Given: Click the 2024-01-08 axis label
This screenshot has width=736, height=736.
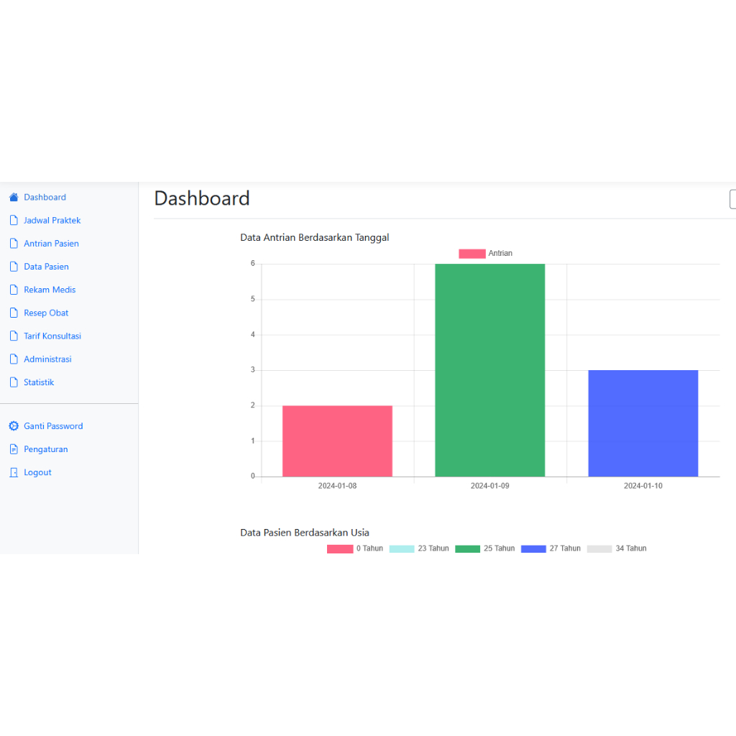Looking at the screenshot, I should coord(338,486).
